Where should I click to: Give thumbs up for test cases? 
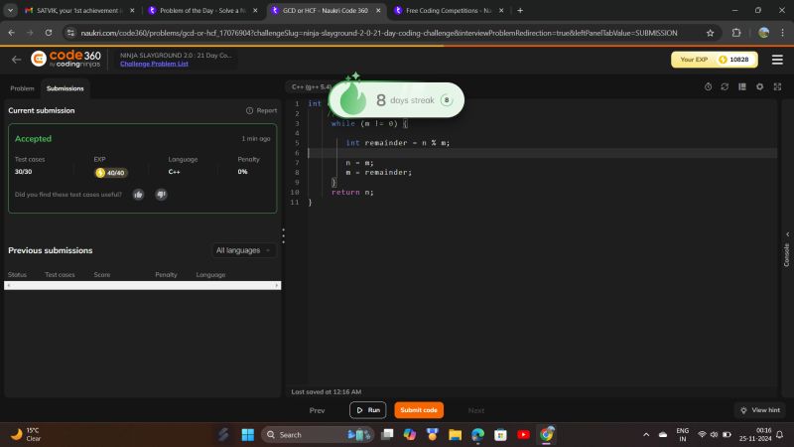pos(138,195)
